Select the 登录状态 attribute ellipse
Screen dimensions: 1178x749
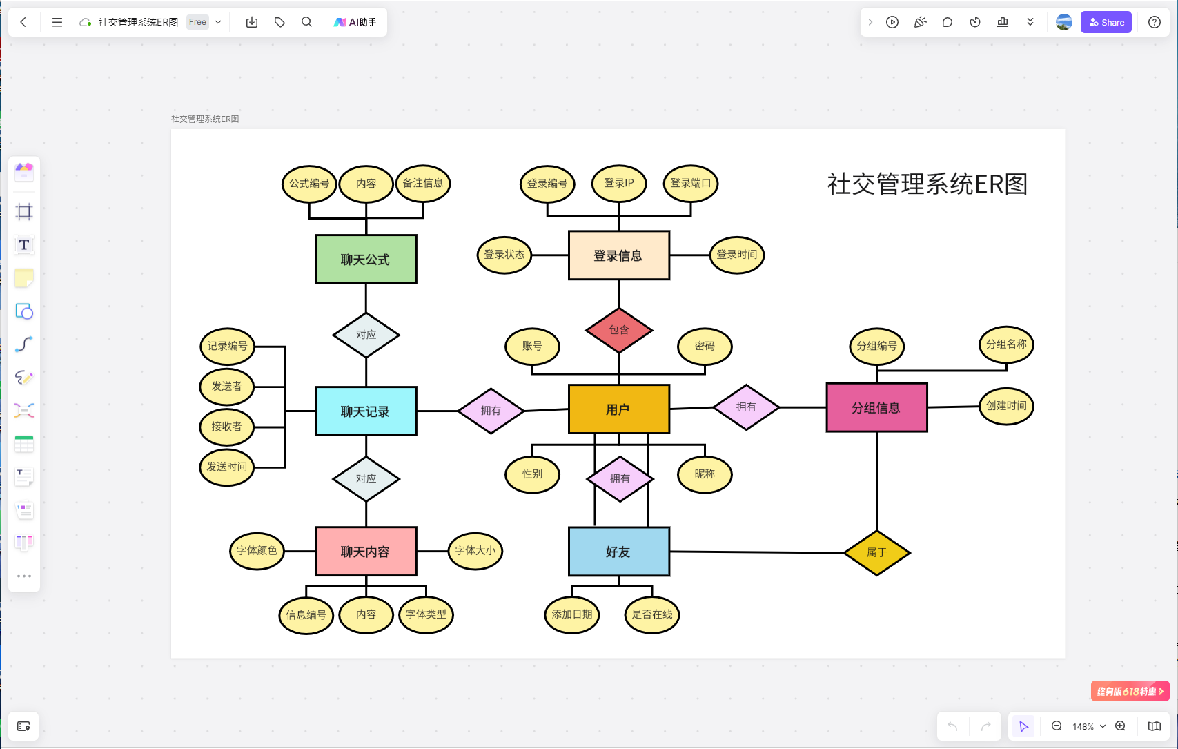tap(504, 255)
